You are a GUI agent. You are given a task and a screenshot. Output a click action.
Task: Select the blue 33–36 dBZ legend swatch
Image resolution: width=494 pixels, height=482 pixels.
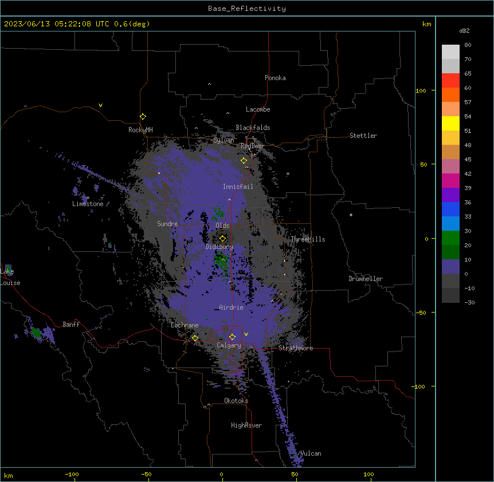[450, 209]
